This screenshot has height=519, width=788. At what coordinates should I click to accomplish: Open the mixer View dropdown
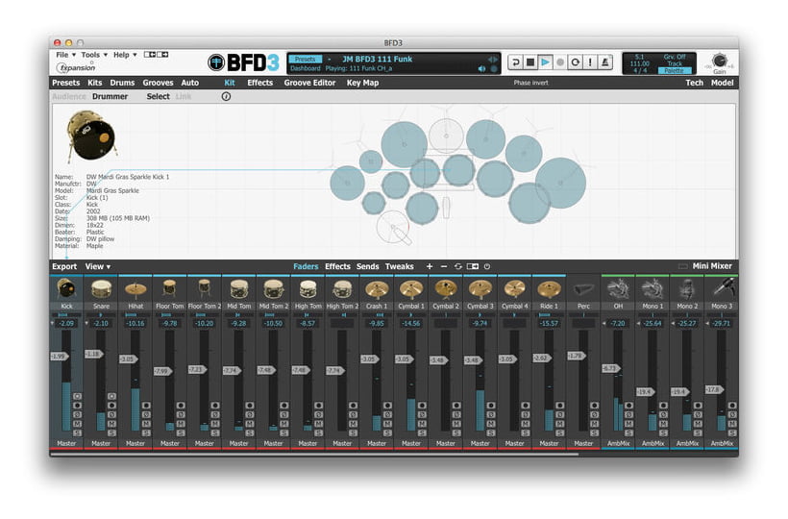click(x=97, y=266)
